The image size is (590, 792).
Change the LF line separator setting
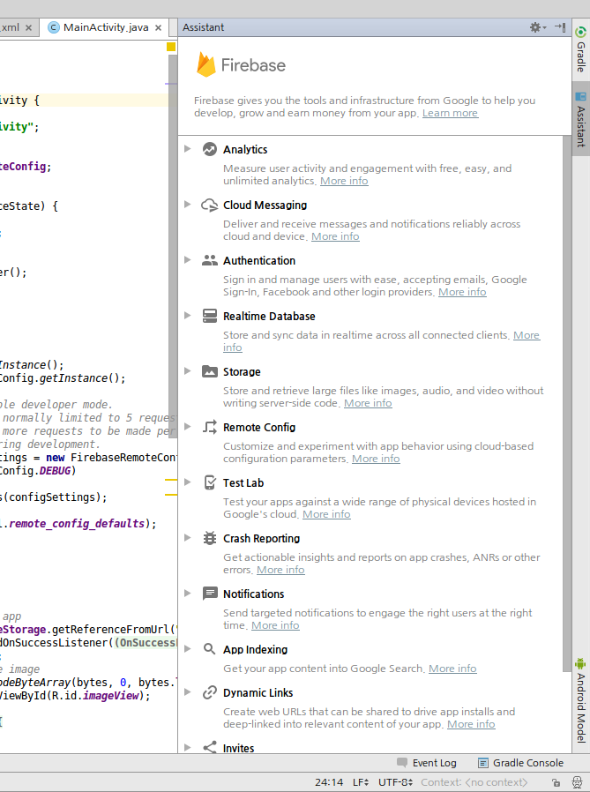pyautogui.click(x=361, y=782)
